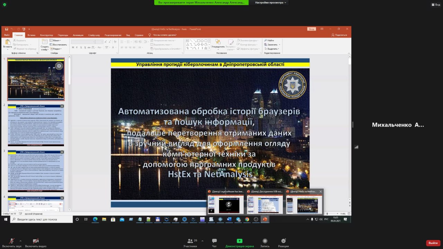Viewport: 443px width, 249px height.
Task: Start recording with Запись button
Action: [265, 242]
